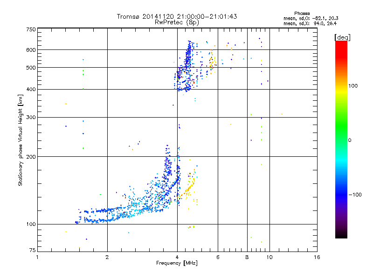Click the colorbar '-100' tick label
This screenshot has width=373, height=280.
pos(355,195)
